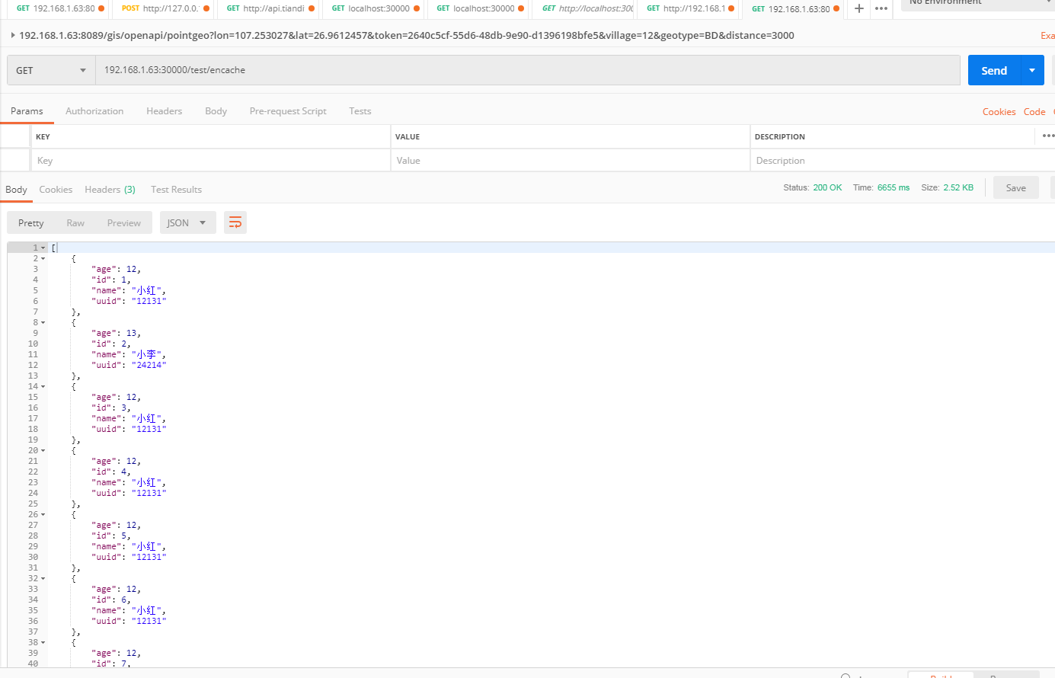Open the No Environment selector
1055x678 pixels.
978,3
